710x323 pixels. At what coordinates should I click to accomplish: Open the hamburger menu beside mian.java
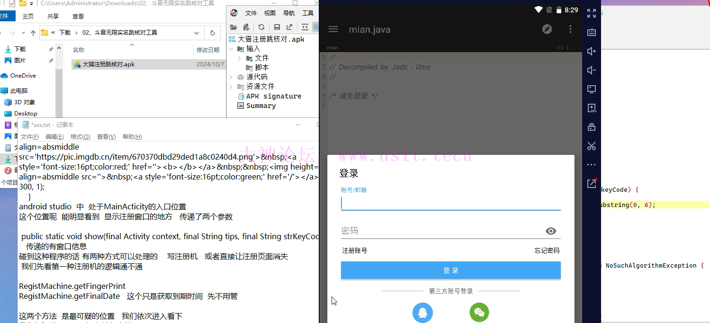(x=333, y=29)
